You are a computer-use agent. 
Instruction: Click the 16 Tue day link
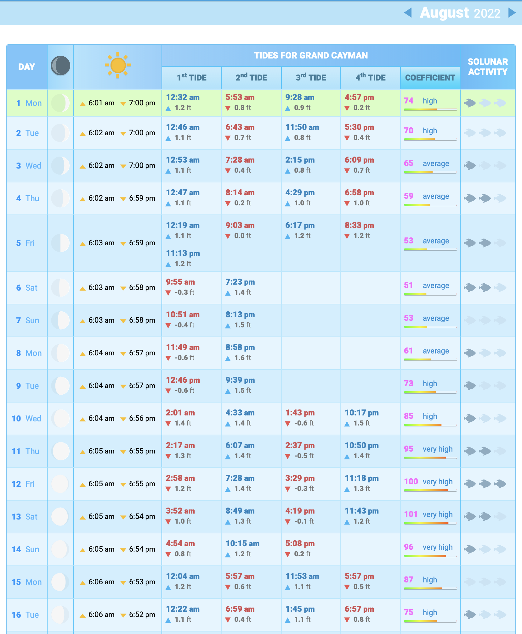coord(25,615)
